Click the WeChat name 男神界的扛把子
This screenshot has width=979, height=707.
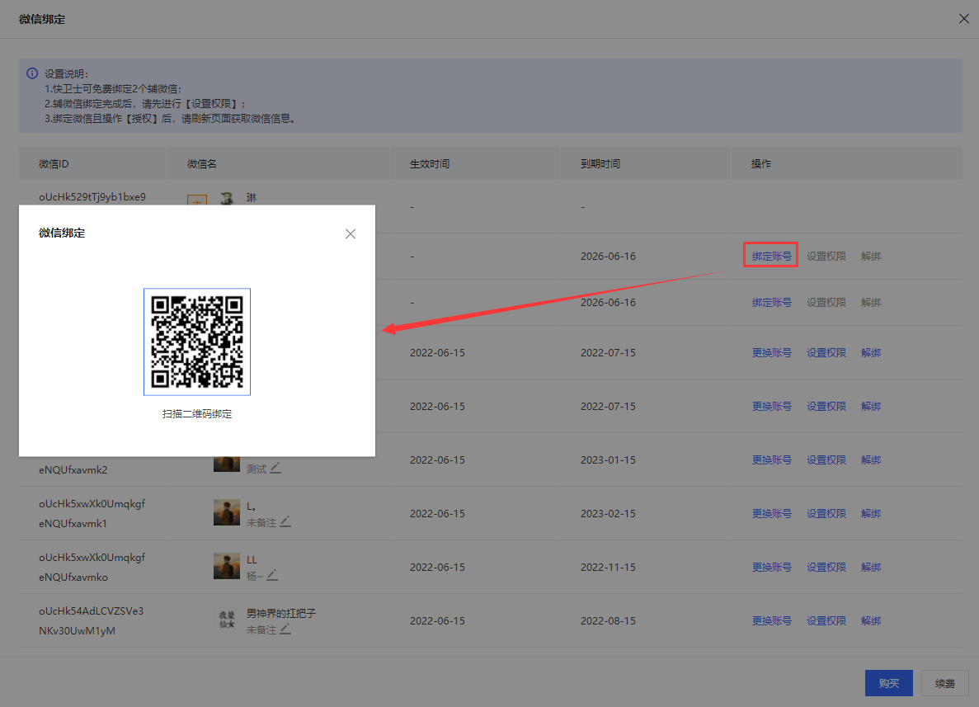281,613
